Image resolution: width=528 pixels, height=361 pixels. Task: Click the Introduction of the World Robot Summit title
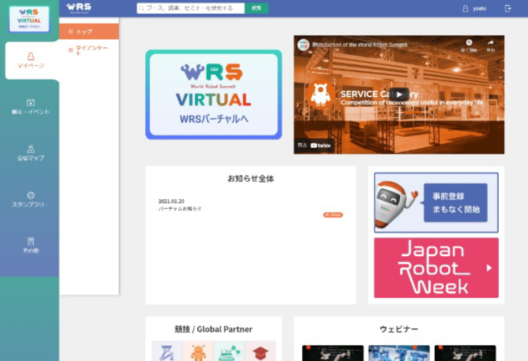point(360,44)
